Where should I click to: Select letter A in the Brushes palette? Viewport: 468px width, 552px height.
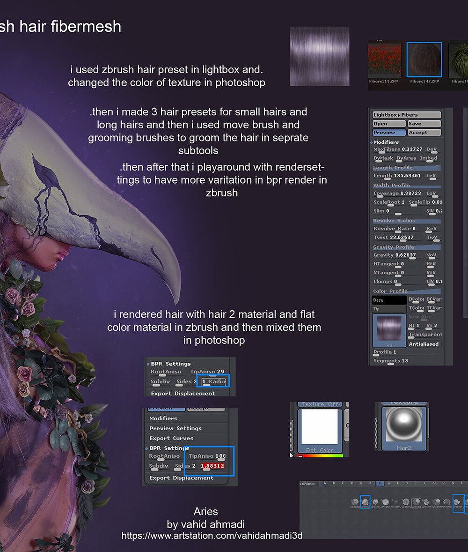(x=325, y=484)
